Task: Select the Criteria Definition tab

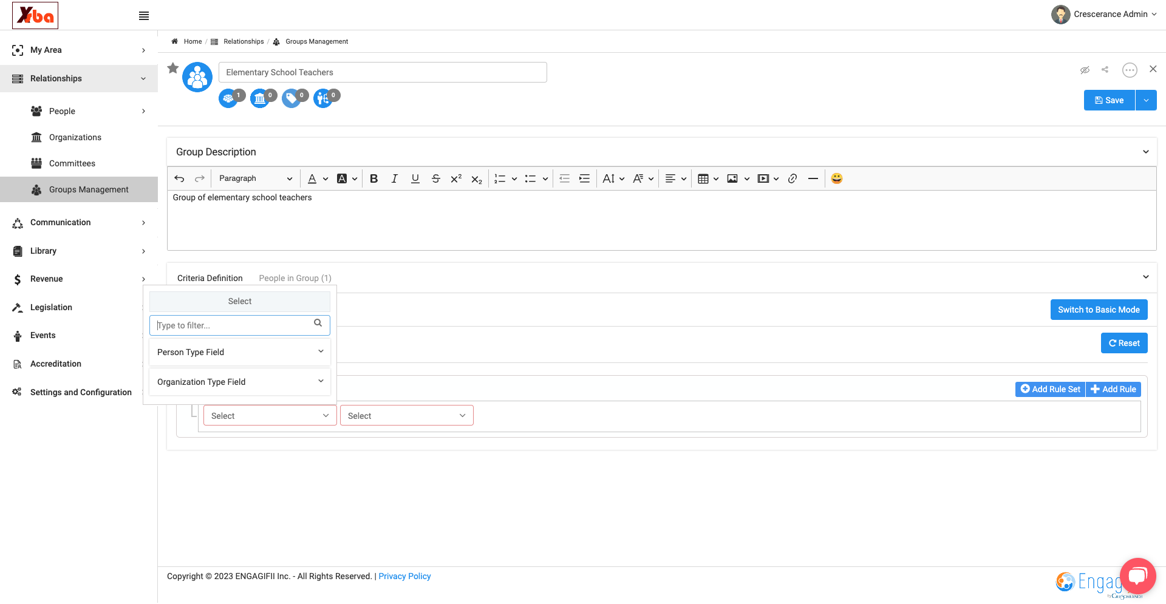Action: [210, 278]
